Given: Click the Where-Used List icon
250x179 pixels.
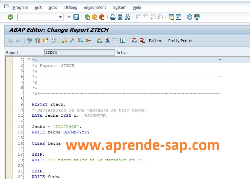Looking at the screenshot, I should coord(88,41).
